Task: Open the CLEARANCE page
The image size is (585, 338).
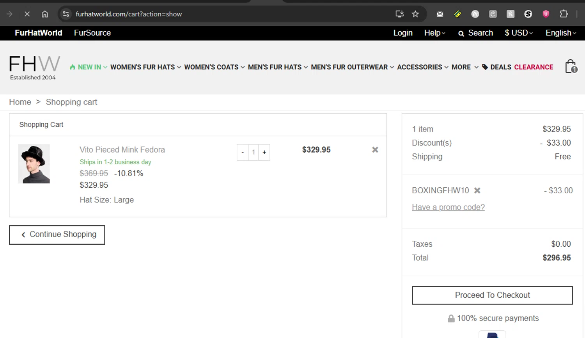Action: (x=534, y=67)
